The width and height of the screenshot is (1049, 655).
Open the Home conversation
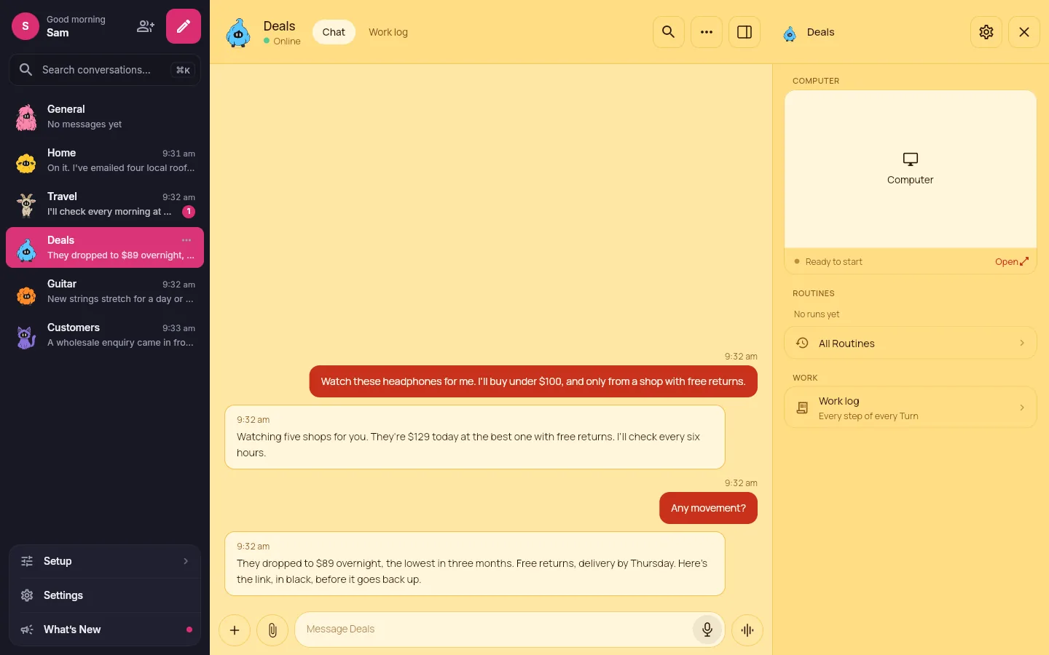[105, 160]
